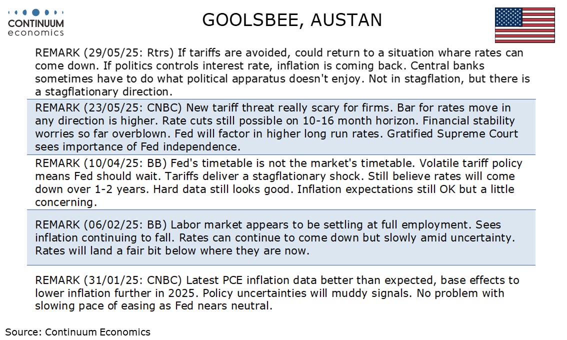
Task: Click the 06/02/25 BB remark date
Action: click(125, 224)
